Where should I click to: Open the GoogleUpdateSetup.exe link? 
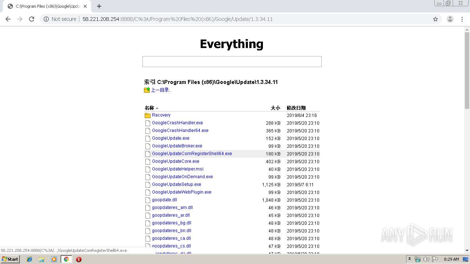[x=177, y=184]
